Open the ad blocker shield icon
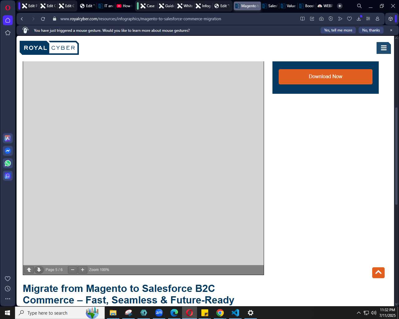The width and height of the screenshot is (399, 319). pyautogui.click(x=331, y=19)
